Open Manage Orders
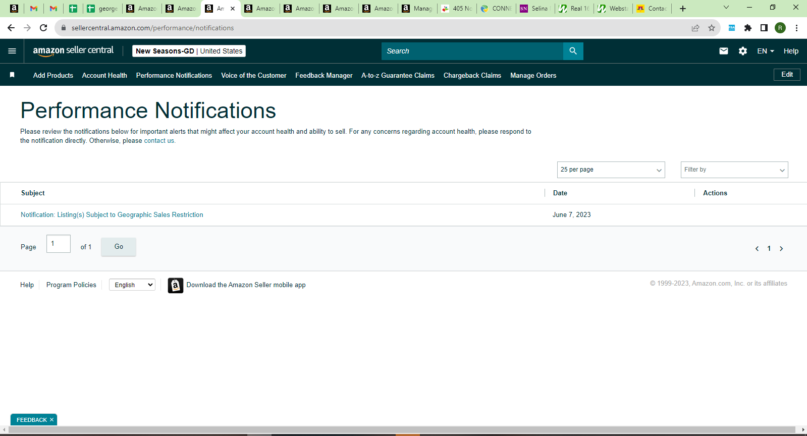Screen dimensions: 807x436 point(533,75)
